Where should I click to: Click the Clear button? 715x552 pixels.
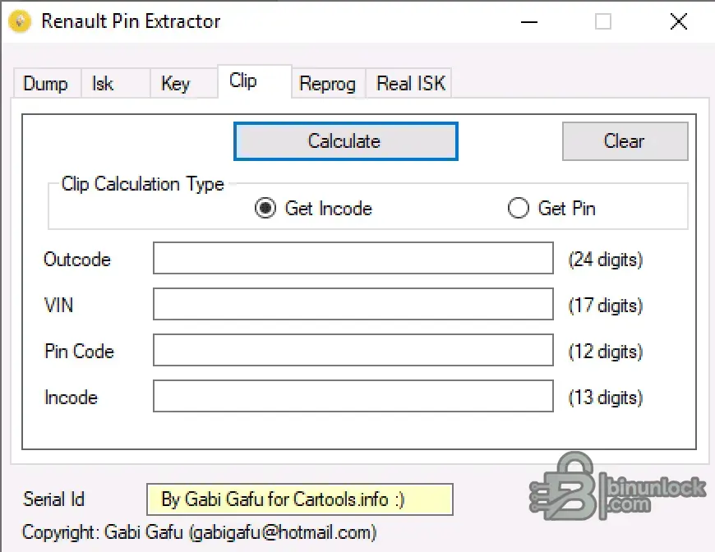tap(625, 141)
